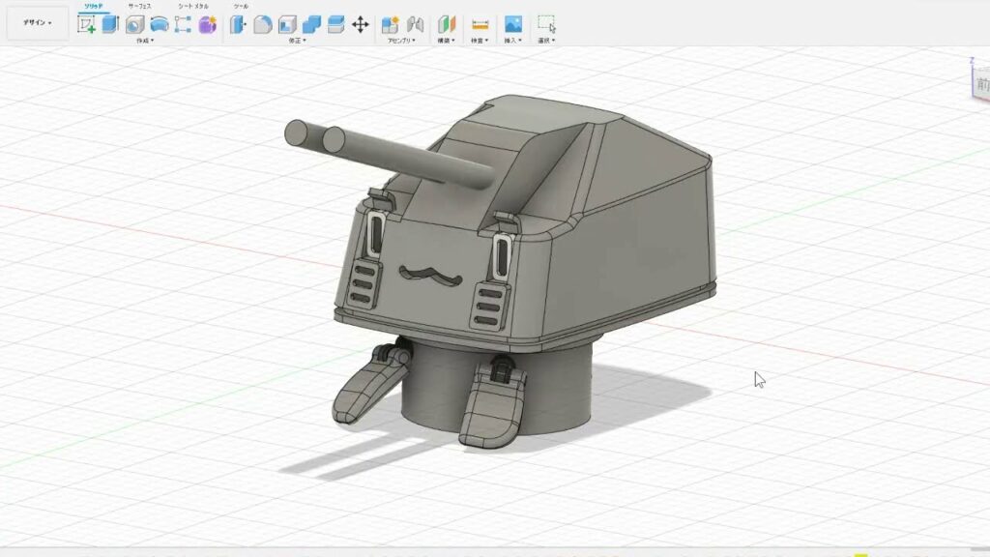Viewport: 990px width, 557px height.
Task: Click the Measure ruler icon
Action: pos(480,24)
